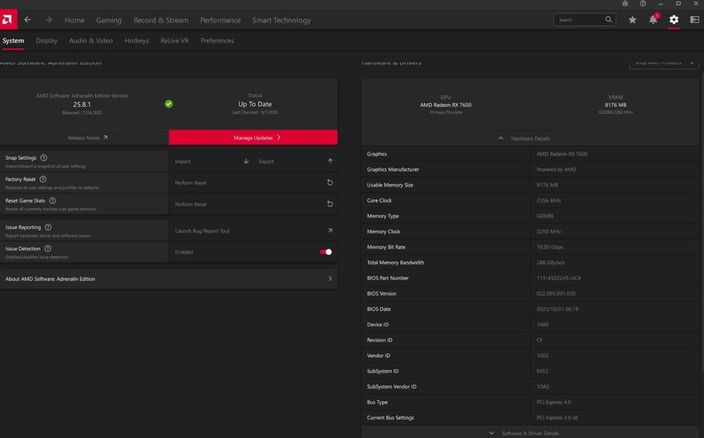Click the VRAM 8176 MB card
The height and width of the screenshot is (438, 704).
point(615,105)
